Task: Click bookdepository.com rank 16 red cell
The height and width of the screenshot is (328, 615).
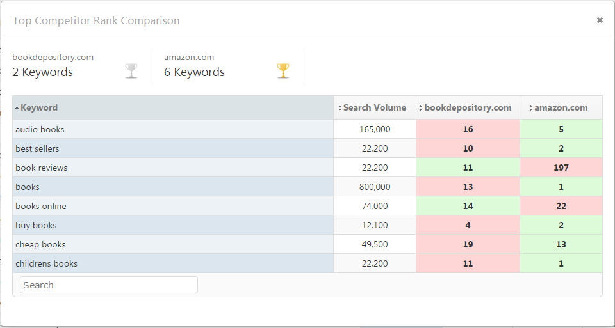Action: [468, 129]
